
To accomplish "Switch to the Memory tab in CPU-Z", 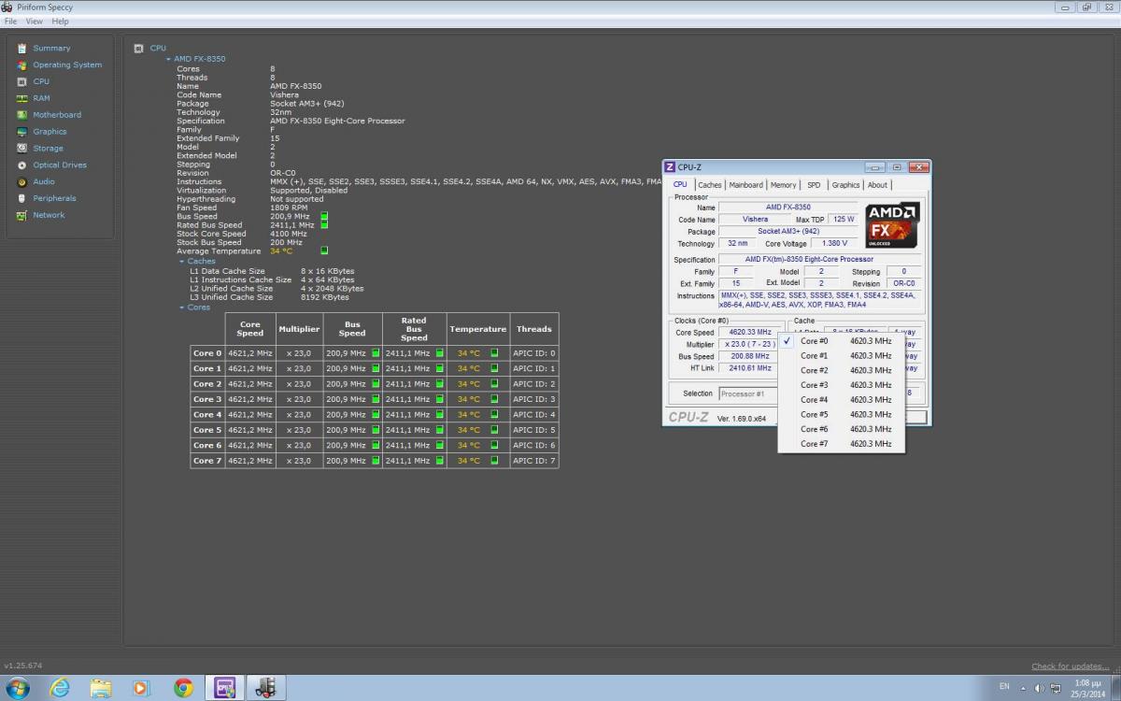I will tap(784, 185).
